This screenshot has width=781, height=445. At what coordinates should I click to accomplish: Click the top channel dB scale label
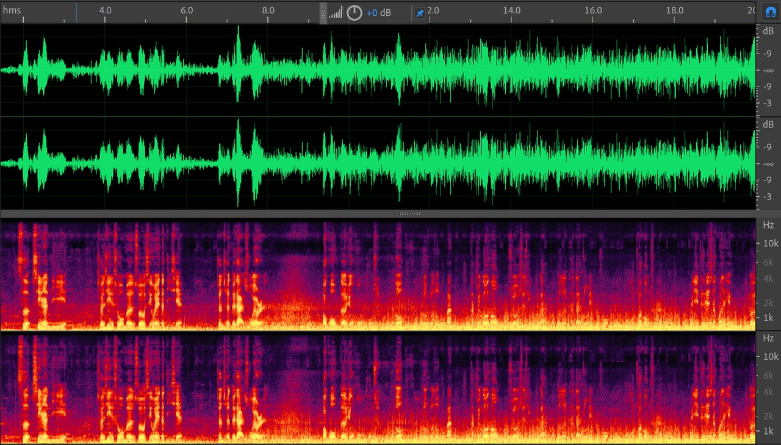(768, 30)
